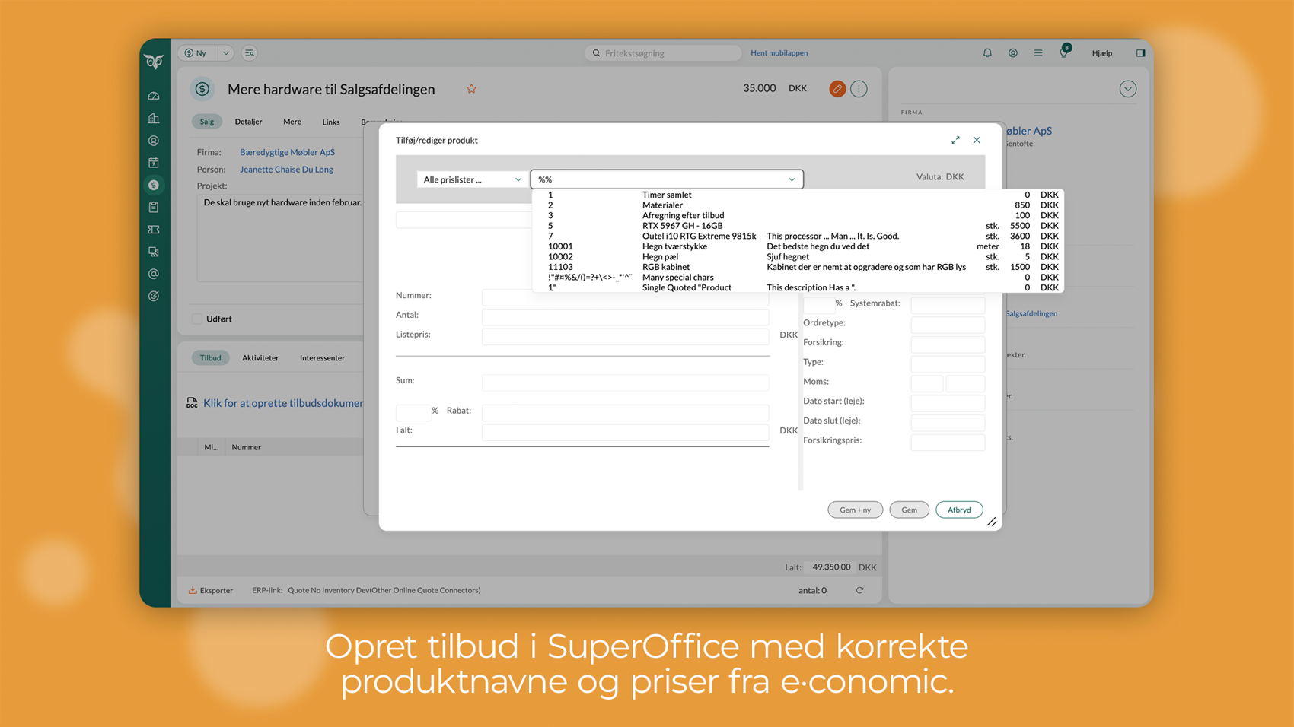Collapse the Firma side panel chevron

click(x=1127, y=89)
